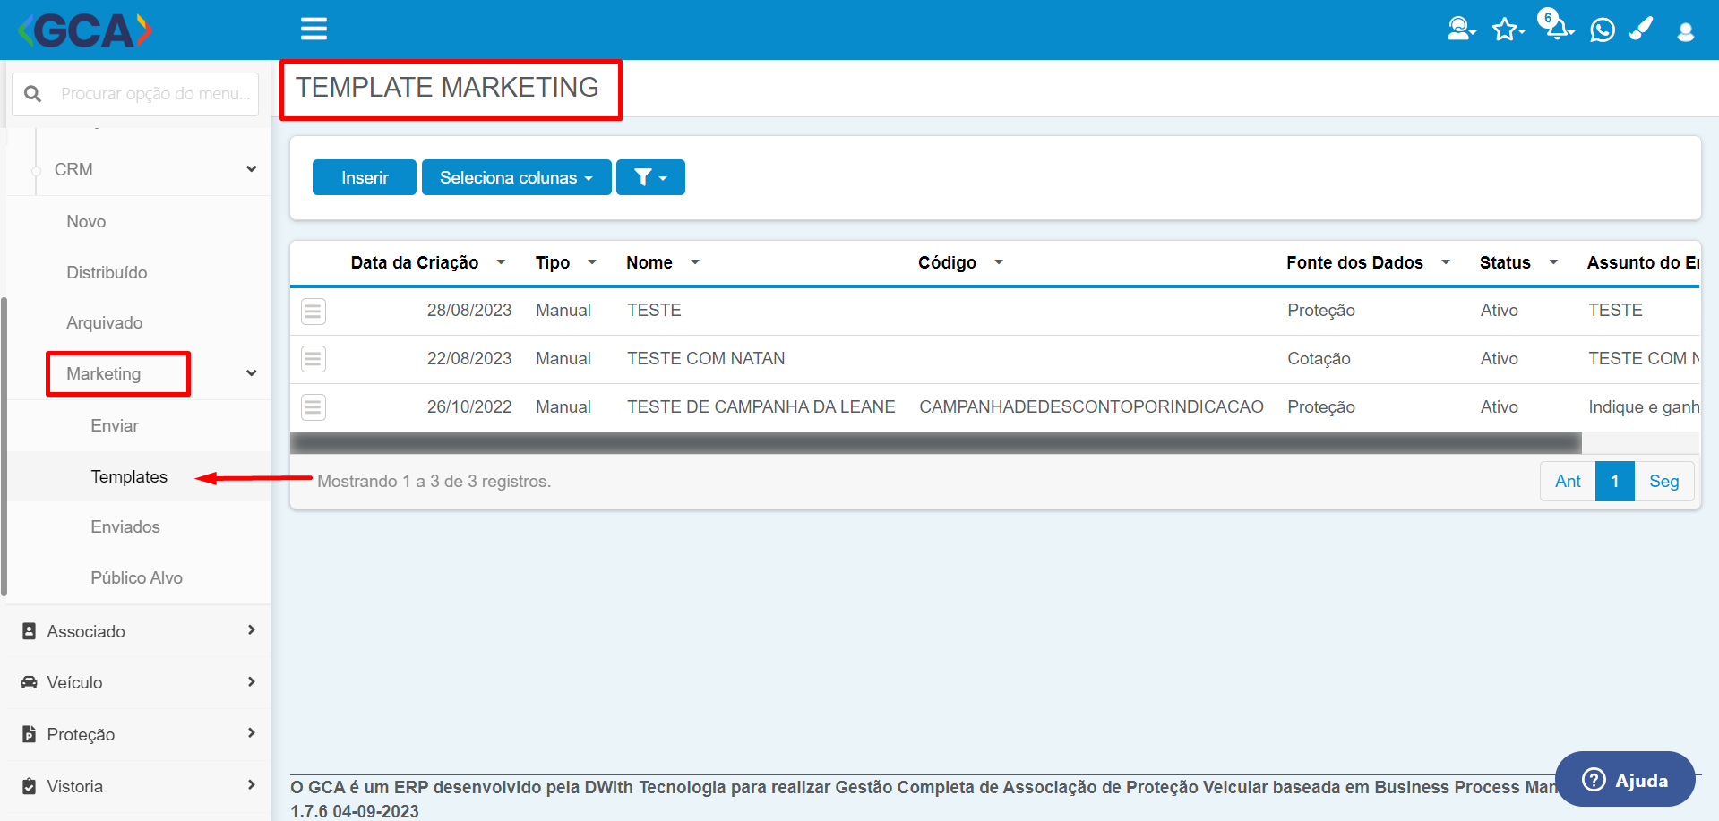Image resolution: width=1719 pixels, height=821 pixels.
Task: Open the filter funnel dropdown button
Action: pyautogui.click(x=650, y=177)
